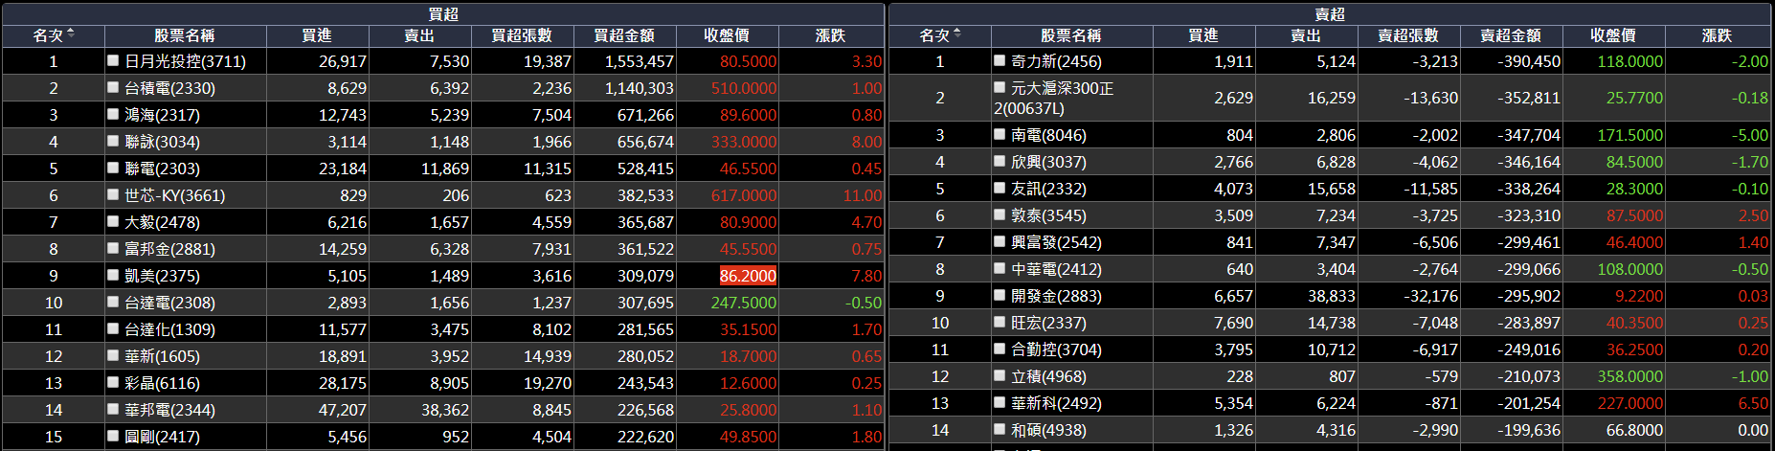Click closing price 66.8000 of 和碩
The height and width of the screenshot is (451, 1775).
coord(1634,430)
